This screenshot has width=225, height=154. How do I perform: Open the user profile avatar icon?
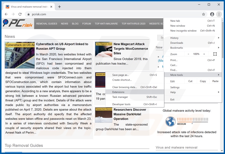pyautogui.click(x=212, y=14)
